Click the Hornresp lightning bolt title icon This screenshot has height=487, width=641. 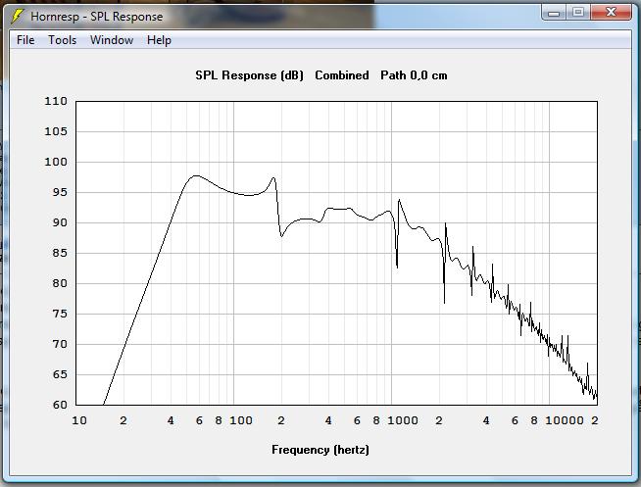point(18,17)
